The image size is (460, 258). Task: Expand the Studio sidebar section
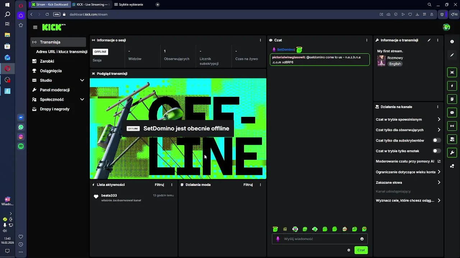point(82,80)
